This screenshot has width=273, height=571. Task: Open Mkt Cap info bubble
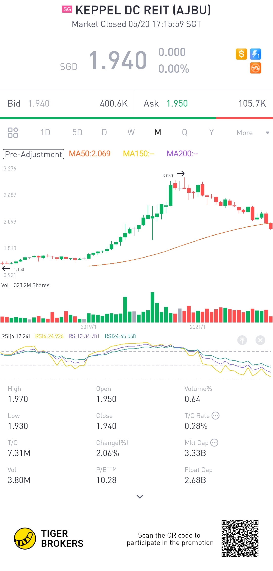click(214, 442)
